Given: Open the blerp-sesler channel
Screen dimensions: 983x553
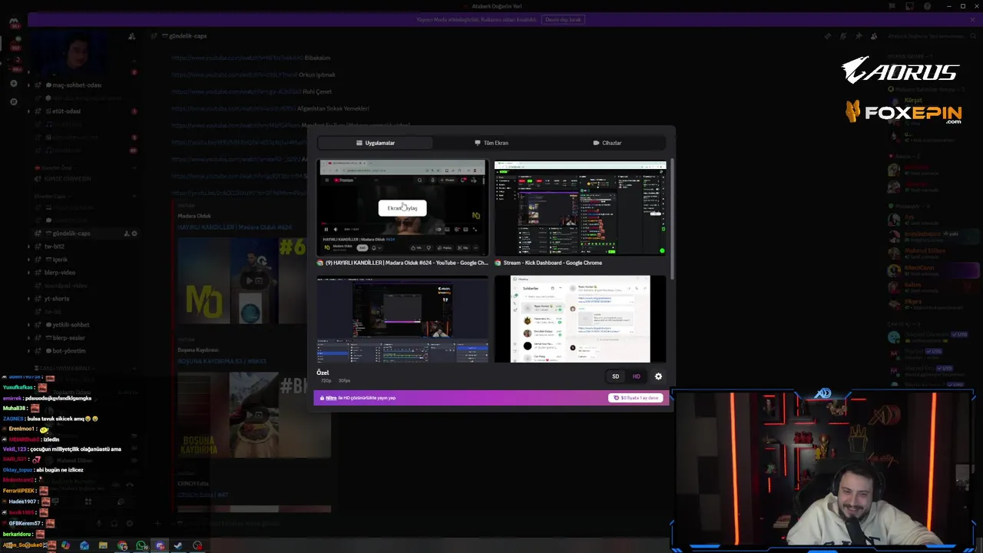Looking at the screenshot, I should (x=69, y=338).
